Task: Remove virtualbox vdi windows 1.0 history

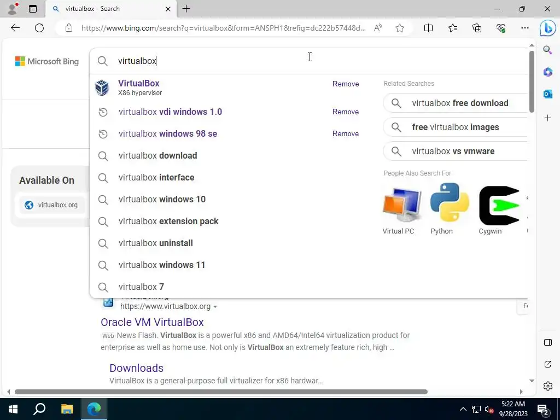Action: pos(346,112)
